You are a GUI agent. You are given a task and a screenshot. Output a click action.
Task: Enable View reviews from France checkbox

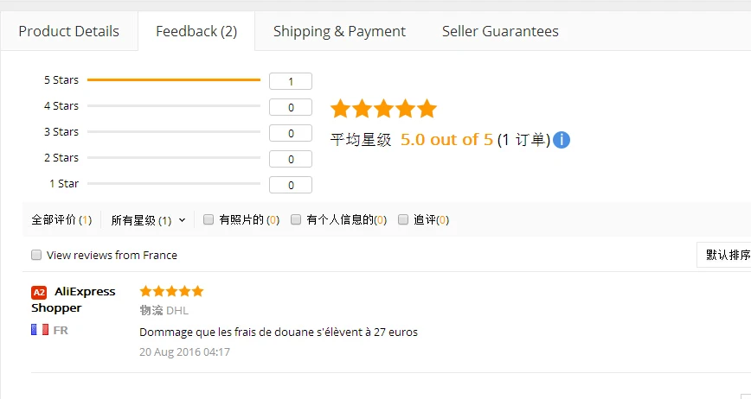36,255
